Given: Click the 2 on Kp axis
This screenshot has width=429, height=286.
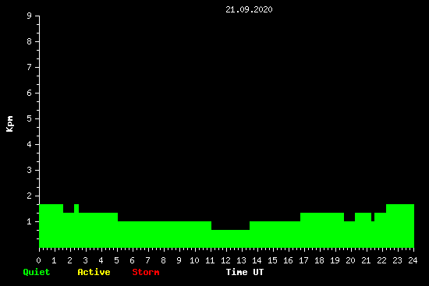Looking at the screenshot, I should coord(30,196).
